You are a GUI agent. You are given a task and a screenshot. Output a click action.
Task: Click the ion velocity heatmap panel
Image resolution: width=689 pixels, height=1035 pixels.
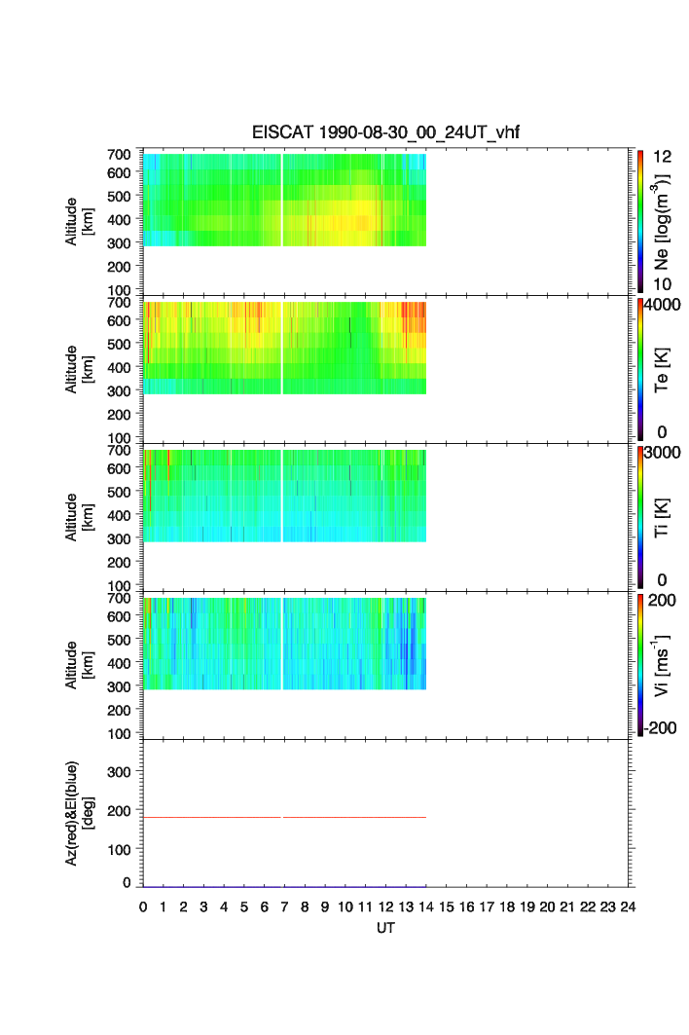point(284,644)
